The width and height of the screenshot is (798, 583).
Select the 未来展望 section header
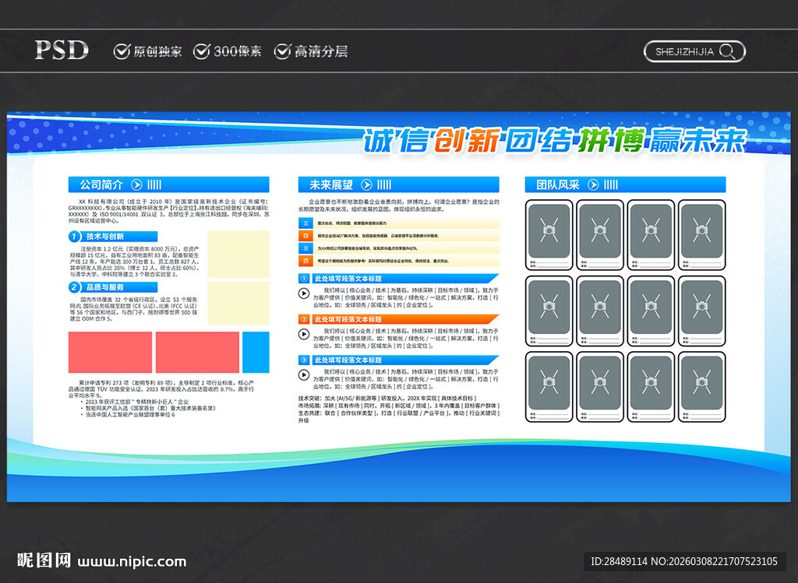coord(398,184)
